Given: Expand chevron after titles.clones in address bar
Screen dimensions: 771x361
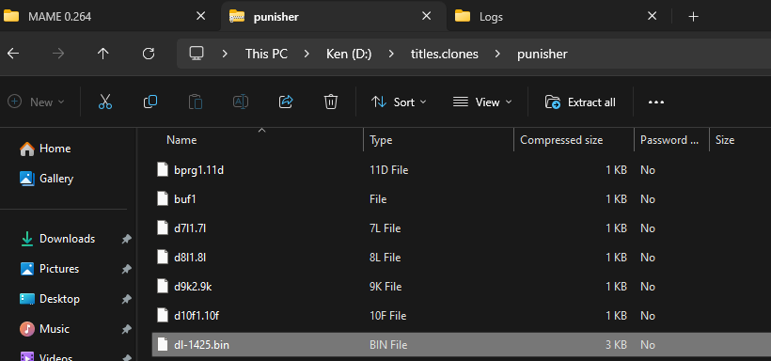Looking at the screenshot, I should click(498, 54).
